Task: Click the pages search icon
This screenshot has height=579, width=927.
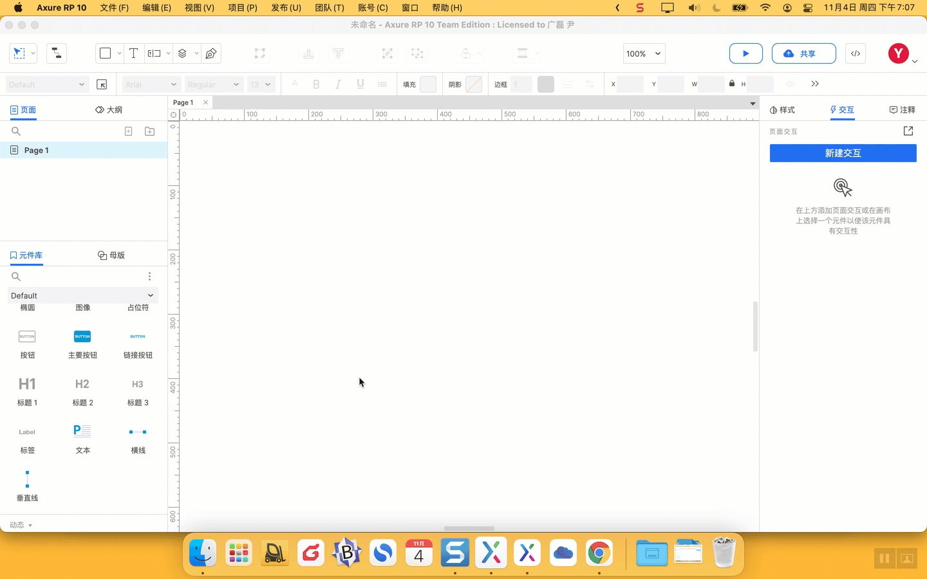Action: click(16, 131)
